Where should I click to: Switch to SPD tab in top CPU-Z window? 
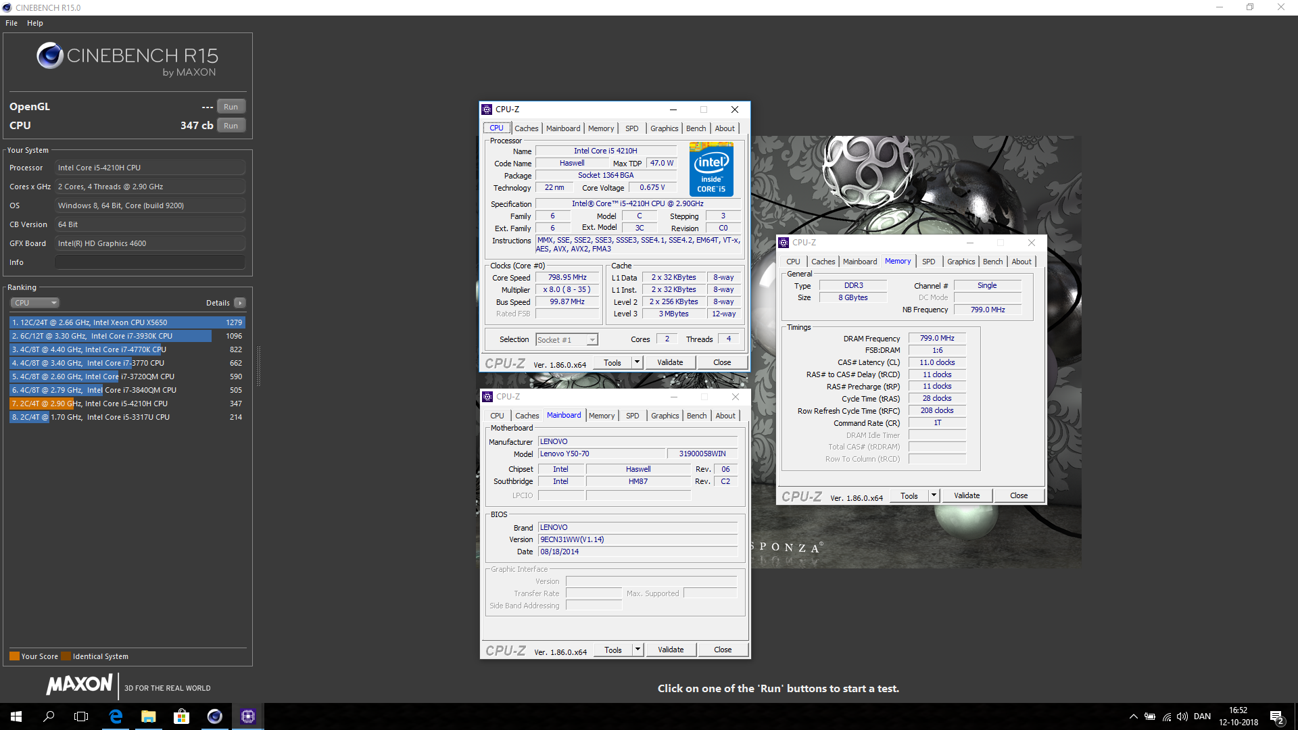tap(631, 128)
